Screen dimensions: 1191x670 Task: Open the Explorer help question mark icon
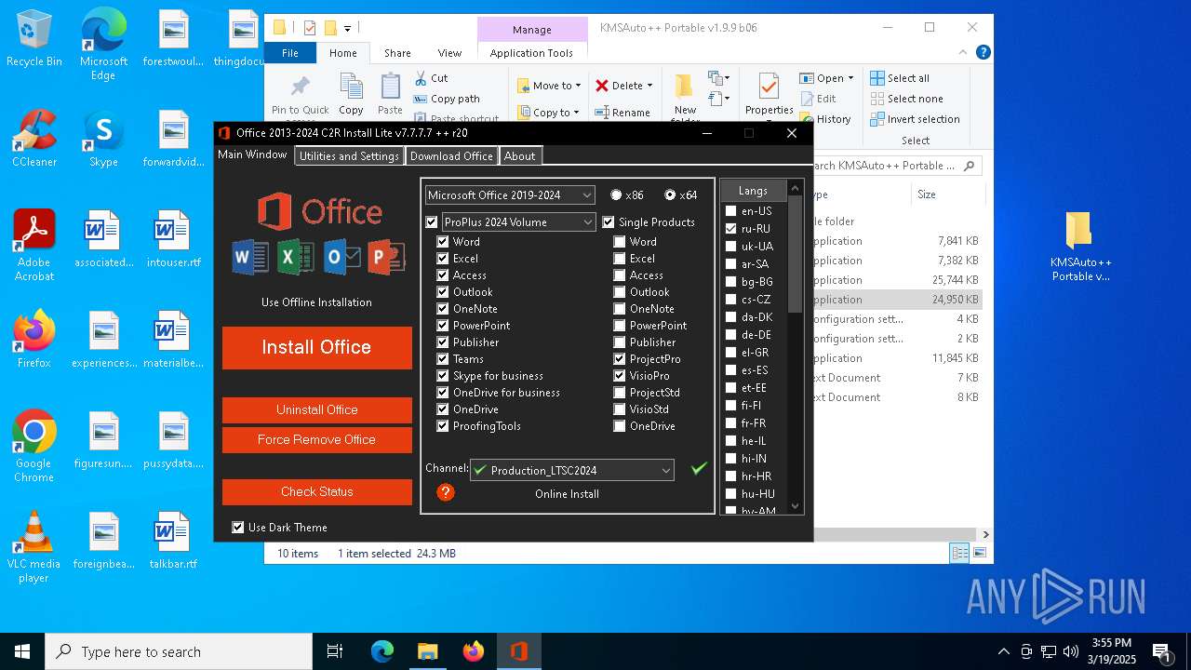pos(983,53)
